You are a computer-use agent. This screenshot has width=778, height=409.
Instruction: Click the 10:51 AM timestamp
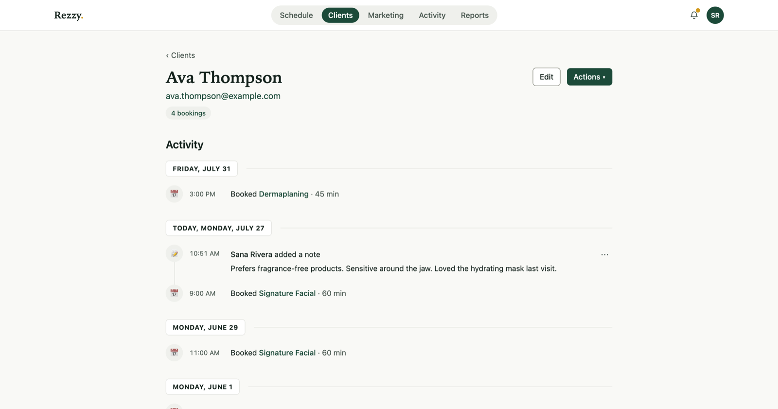pyautogui.click(x=205, y=253)
